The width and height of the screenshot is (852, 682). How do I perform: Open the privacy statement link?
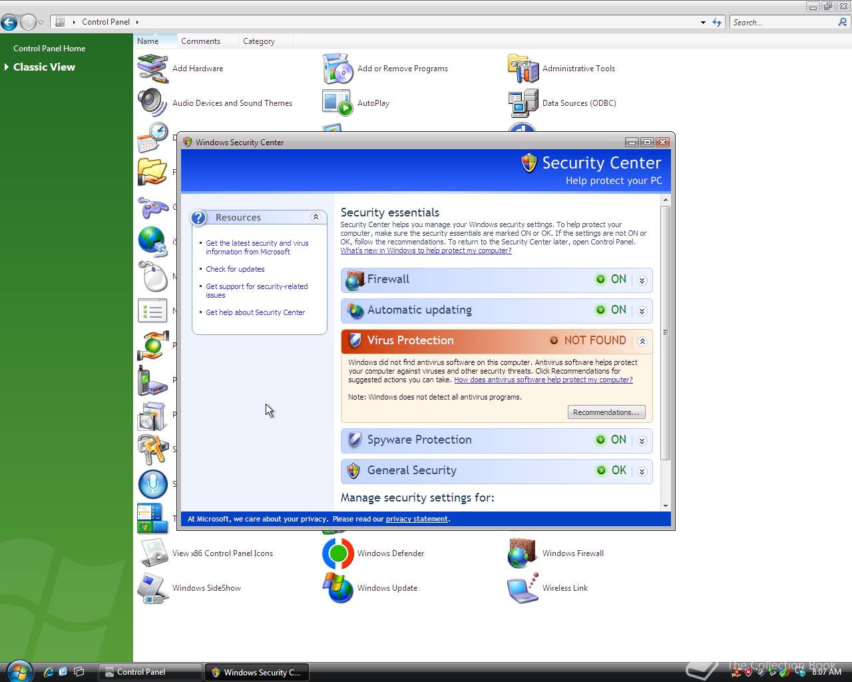tap(417, 519)
